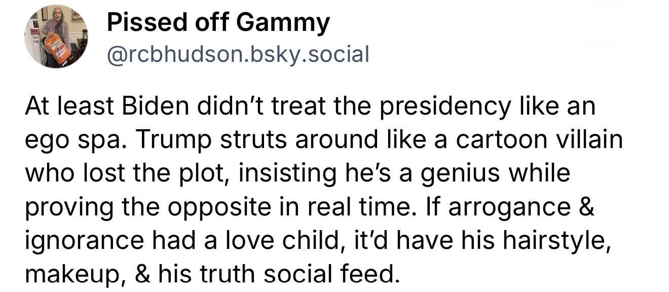The height and width of the screenshot is (292, 669).
Task: Click "cartoon villain" in the post text
Action: click(539, 140)
